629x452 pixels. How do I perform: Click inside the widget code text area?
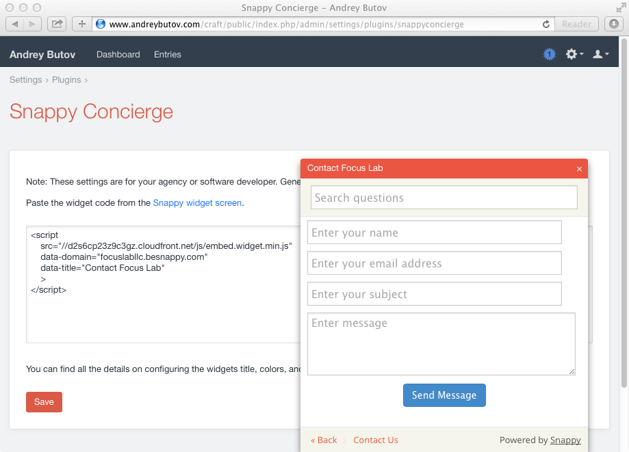point(163,284)
